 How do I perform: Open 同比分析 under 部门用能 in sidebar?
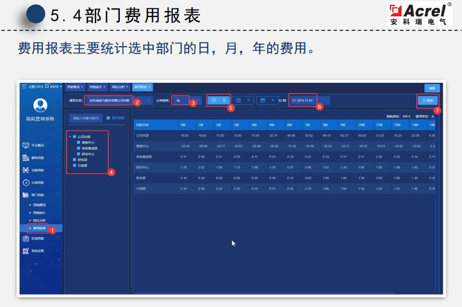coord(39,221)
